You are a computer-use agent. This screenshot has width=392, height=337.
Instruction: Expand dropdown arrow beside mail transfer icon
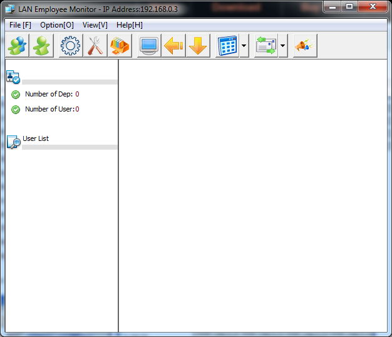pos(283,46)
